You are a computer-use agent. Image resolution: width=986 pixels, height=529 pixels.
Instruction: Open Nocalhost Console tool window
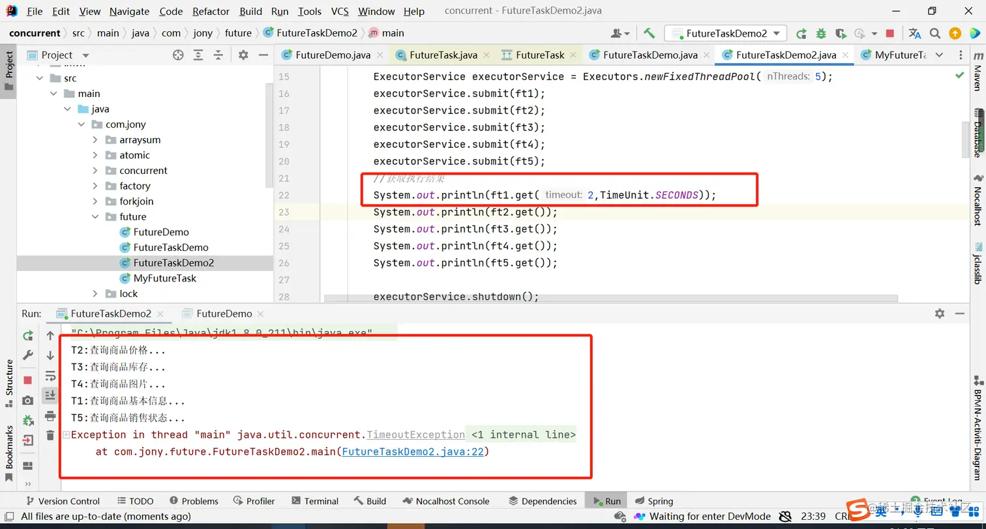click(447, 501)
